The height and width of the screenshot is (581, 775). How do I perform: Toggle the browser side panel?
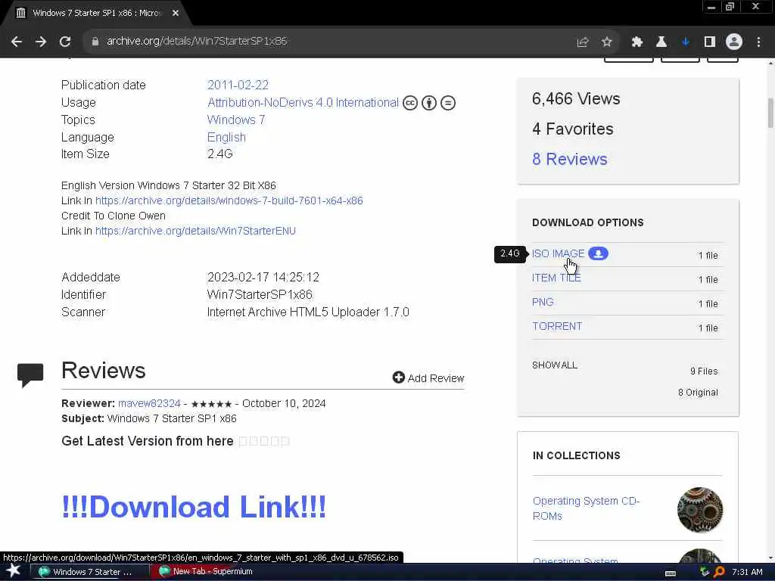click(x=710, y=42)
